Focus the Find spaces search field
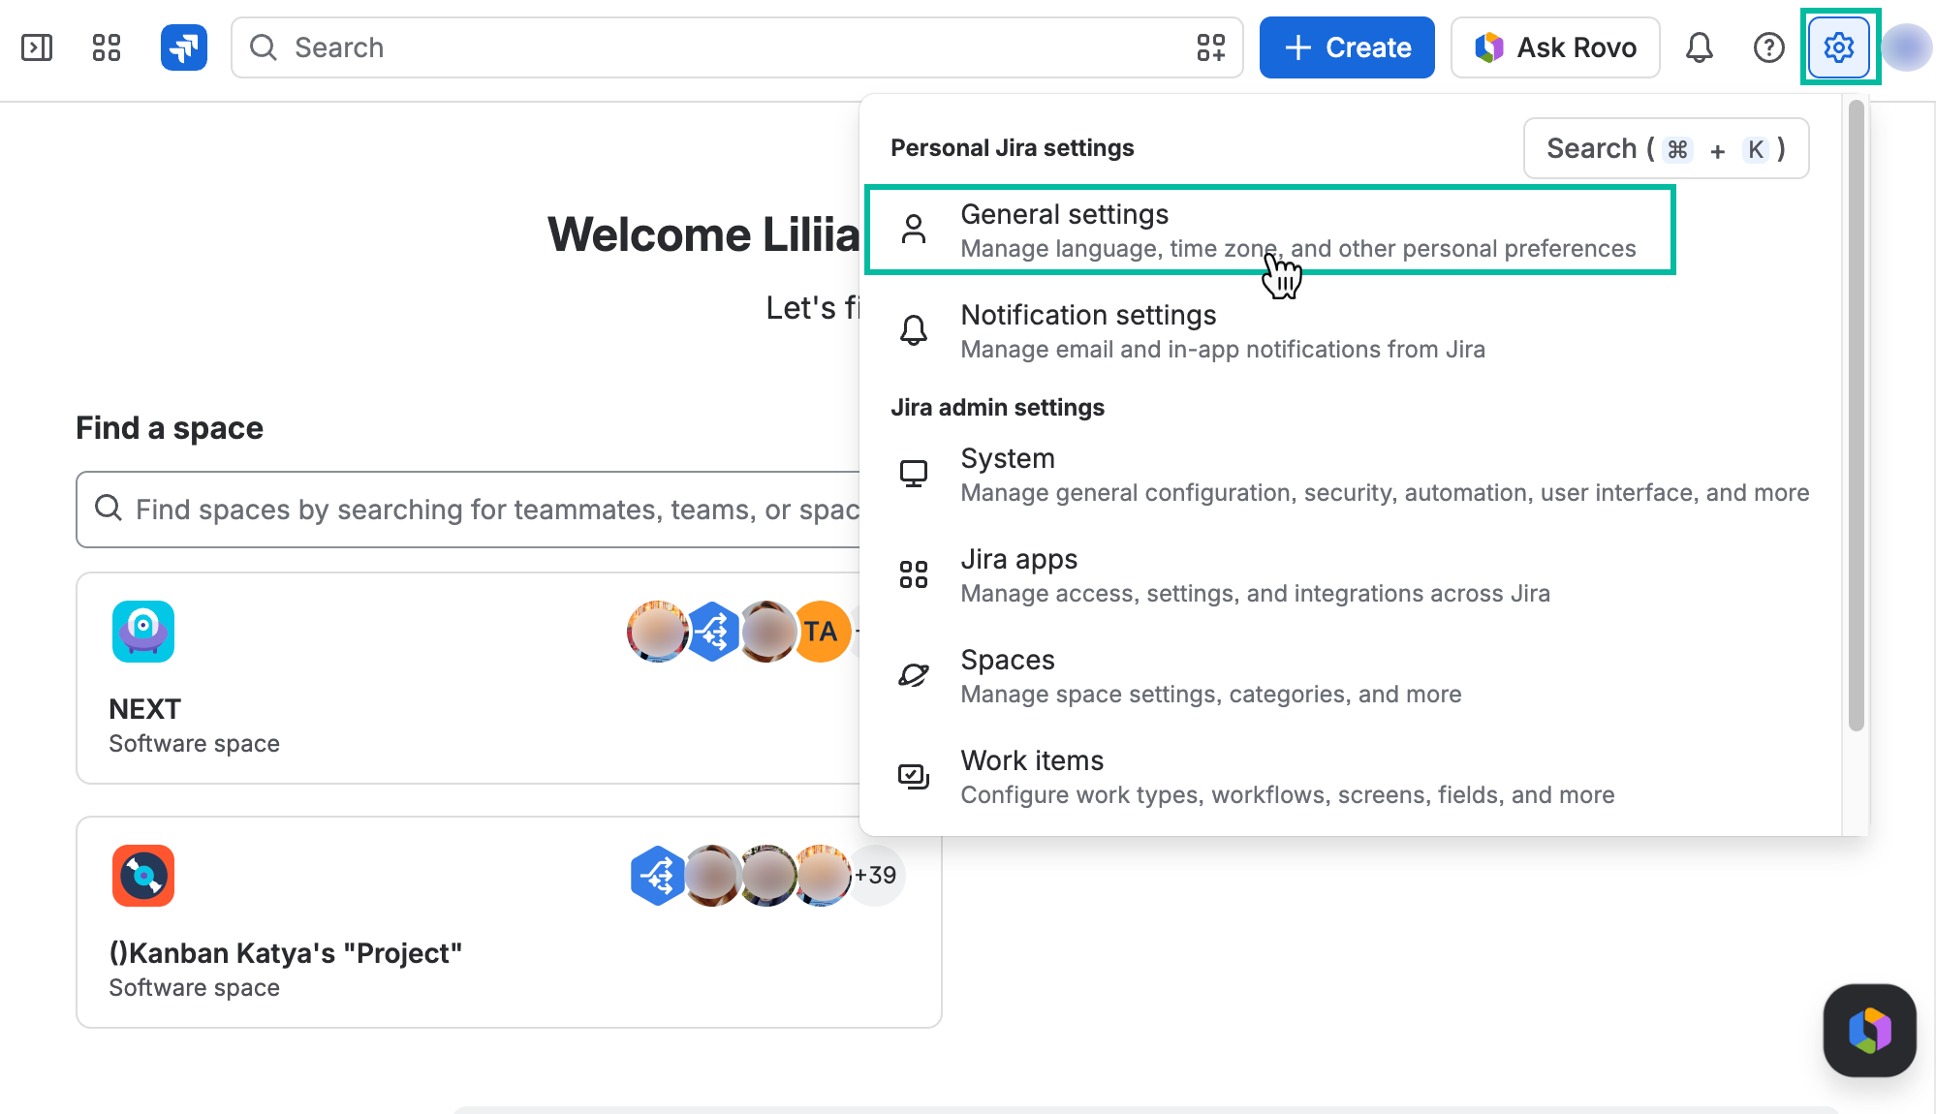1936x1114 pixels. 468,510
